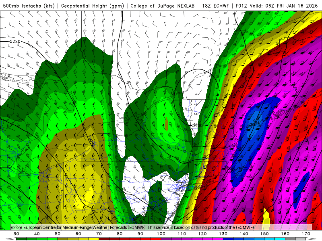Click the '500mb Isotachs (kts)' title text
This screenshot has height=241, width=322.
[29, 6]
